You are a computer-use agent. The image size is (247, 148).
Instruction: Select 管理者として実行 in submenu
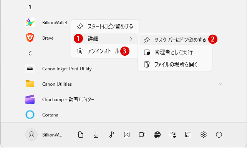pos(175,52)
